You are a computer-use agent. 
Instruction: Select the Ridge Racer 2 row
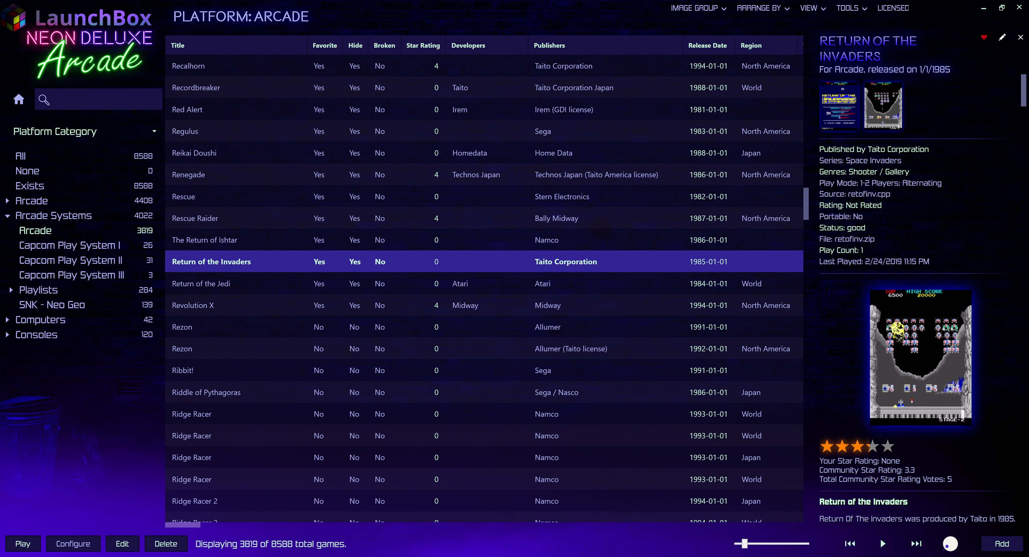coord(484,501)
